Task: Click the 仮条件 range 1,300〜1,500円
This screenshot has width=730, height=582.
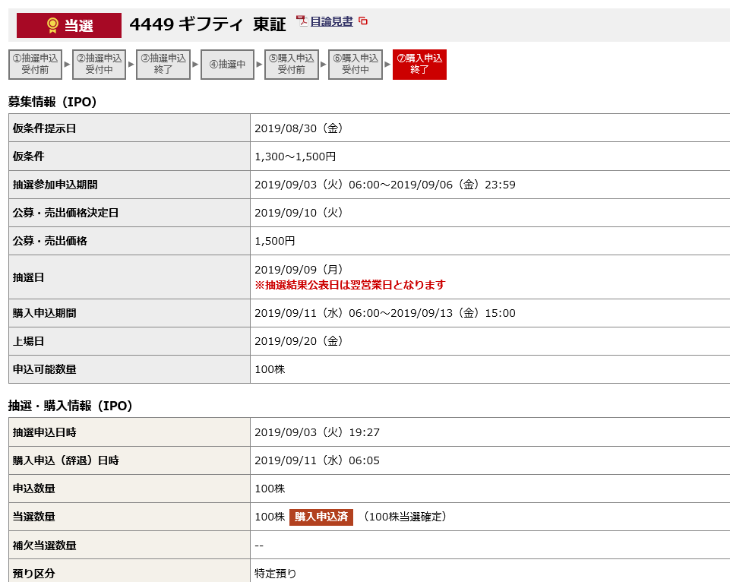Action: (295, 157)
